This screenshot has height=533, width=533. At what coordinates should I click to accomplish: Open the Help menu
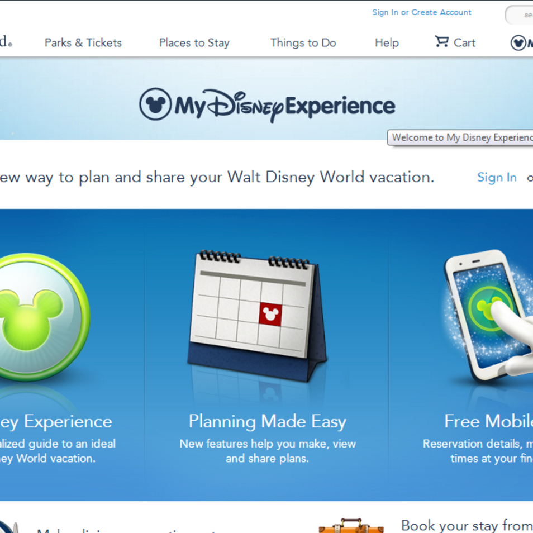point(387,43)
